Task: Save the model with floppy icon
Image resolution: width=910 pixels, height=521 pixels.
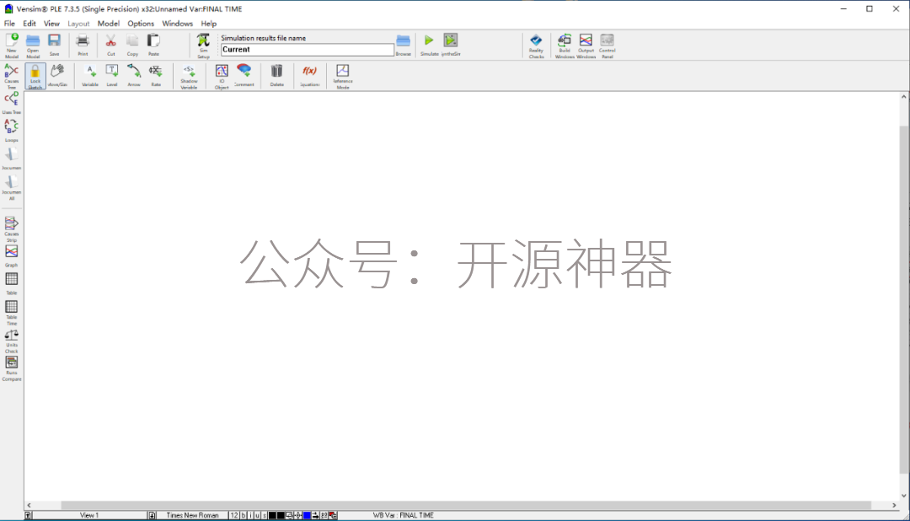Action: [54, 45]
